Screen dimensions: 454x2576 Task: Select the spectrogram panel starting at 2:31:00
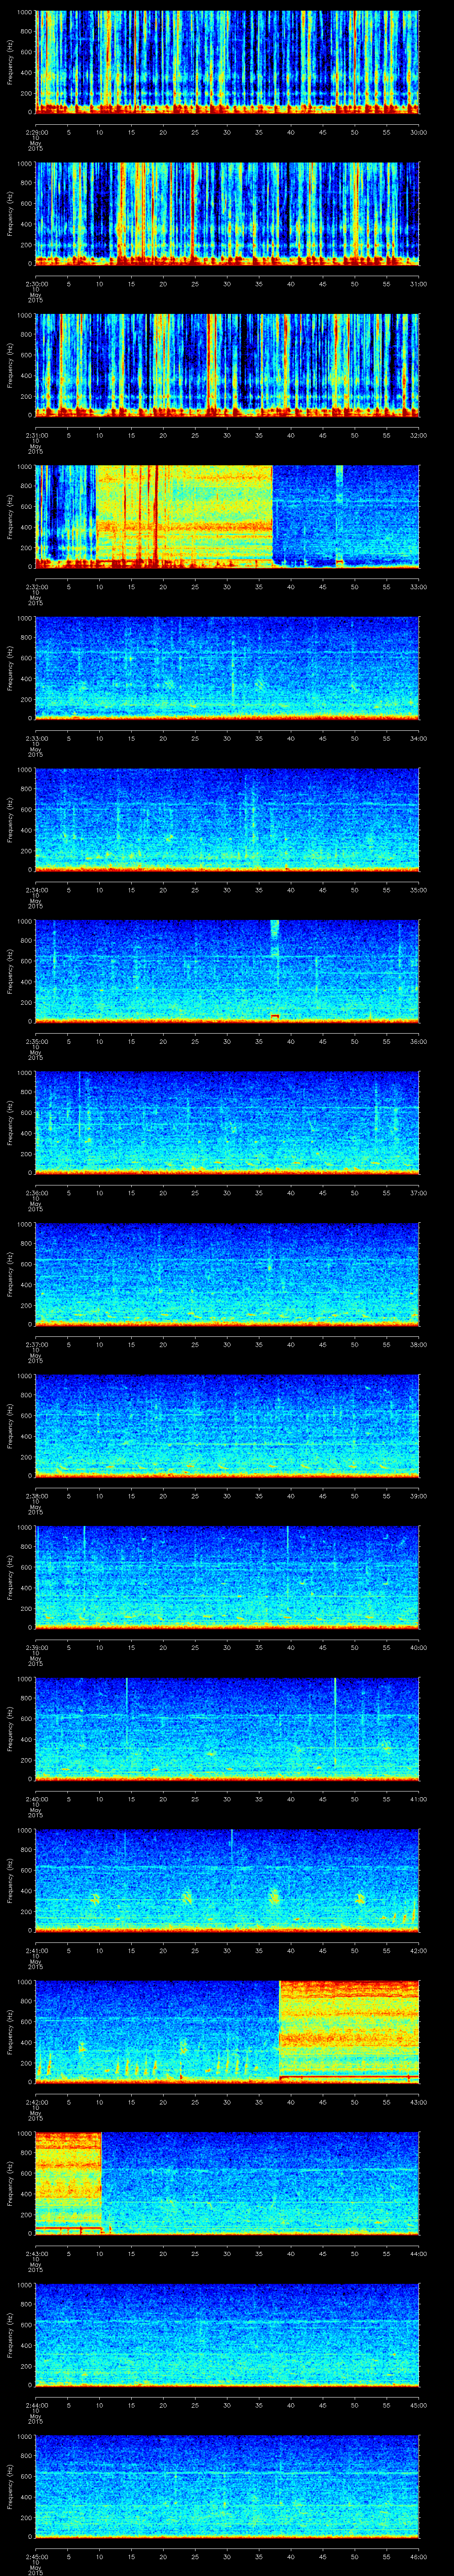[x=227, y=365]
